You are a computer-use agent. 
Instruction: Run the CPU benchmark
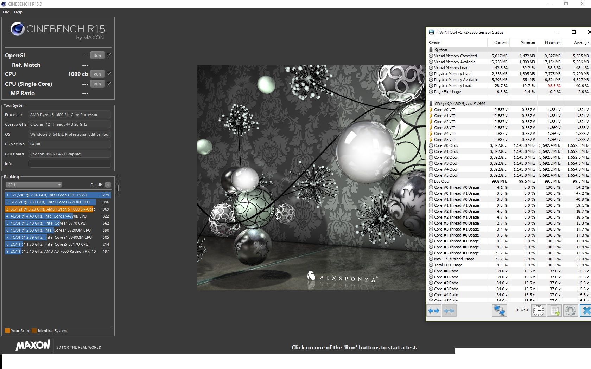(x=97, y=74)
